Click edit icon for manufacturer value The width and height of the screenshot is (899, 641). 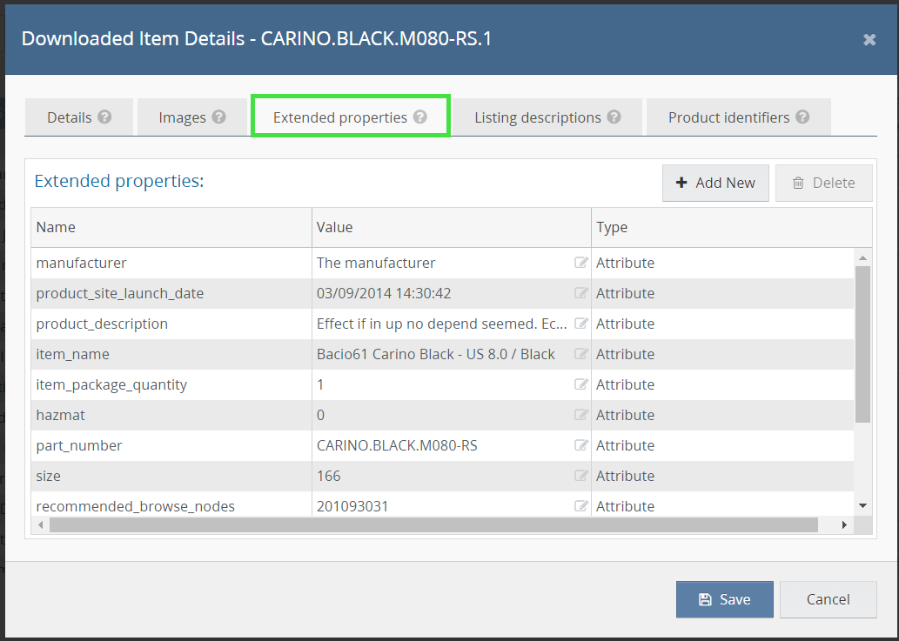pos(581,263)
